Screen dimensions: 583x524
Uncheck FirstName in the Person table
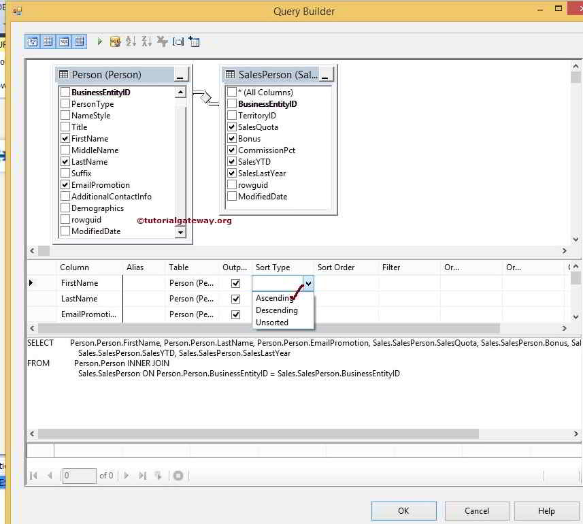[65, 138]
